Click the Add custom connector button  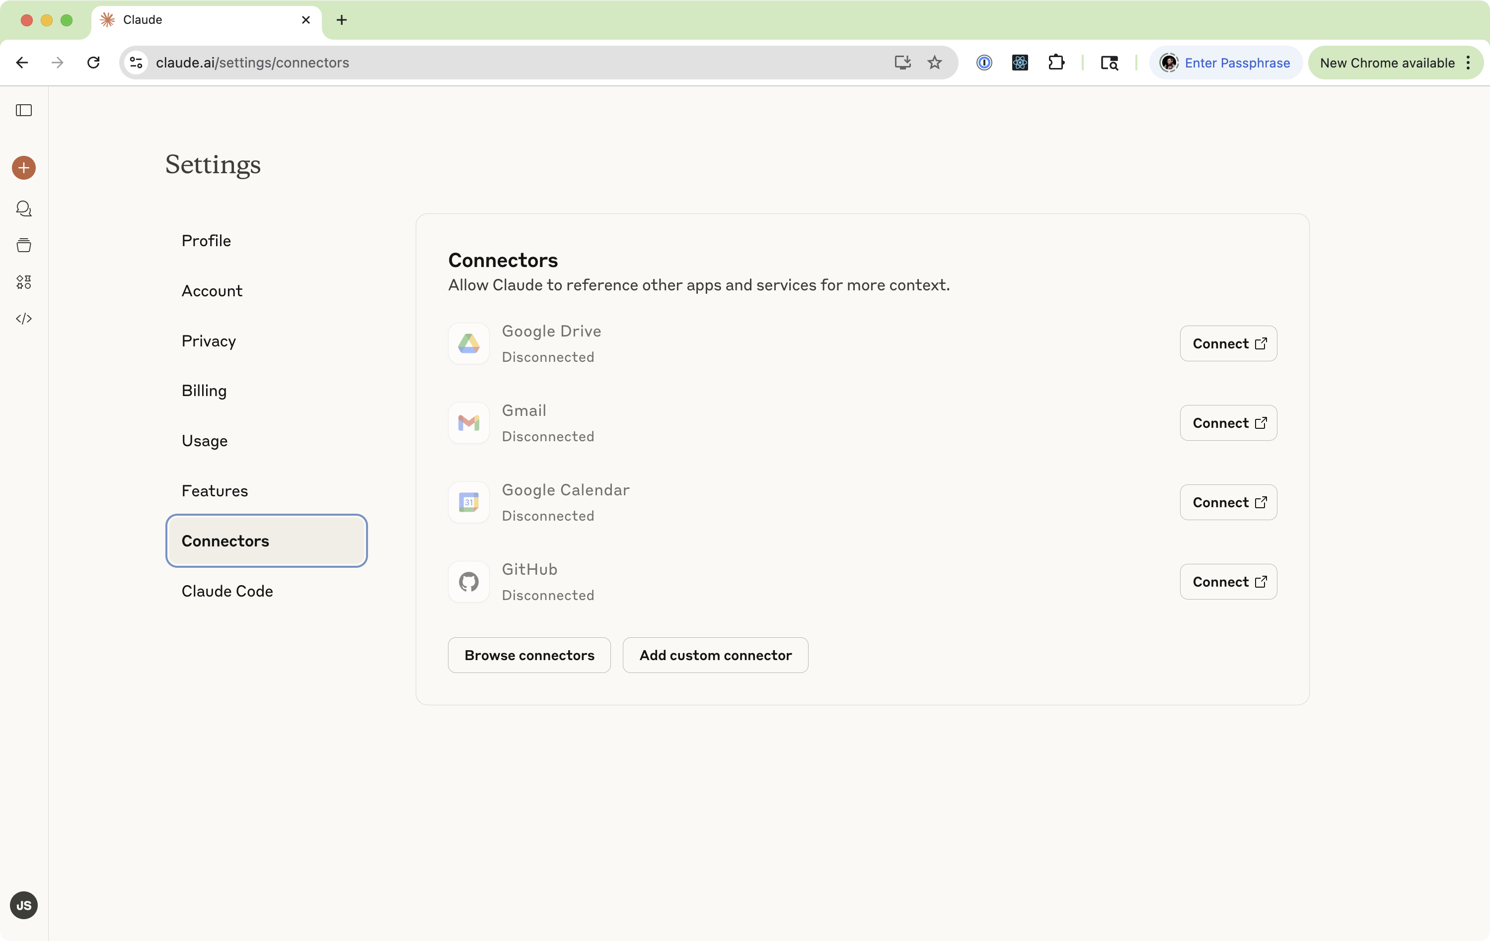point(715,655)
